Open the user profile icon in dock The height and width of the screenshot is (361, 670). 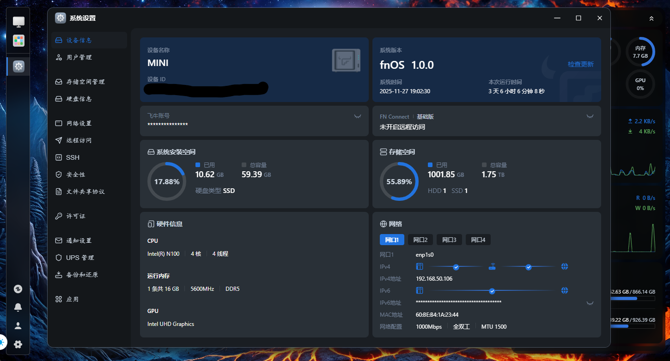coord(18,326)
